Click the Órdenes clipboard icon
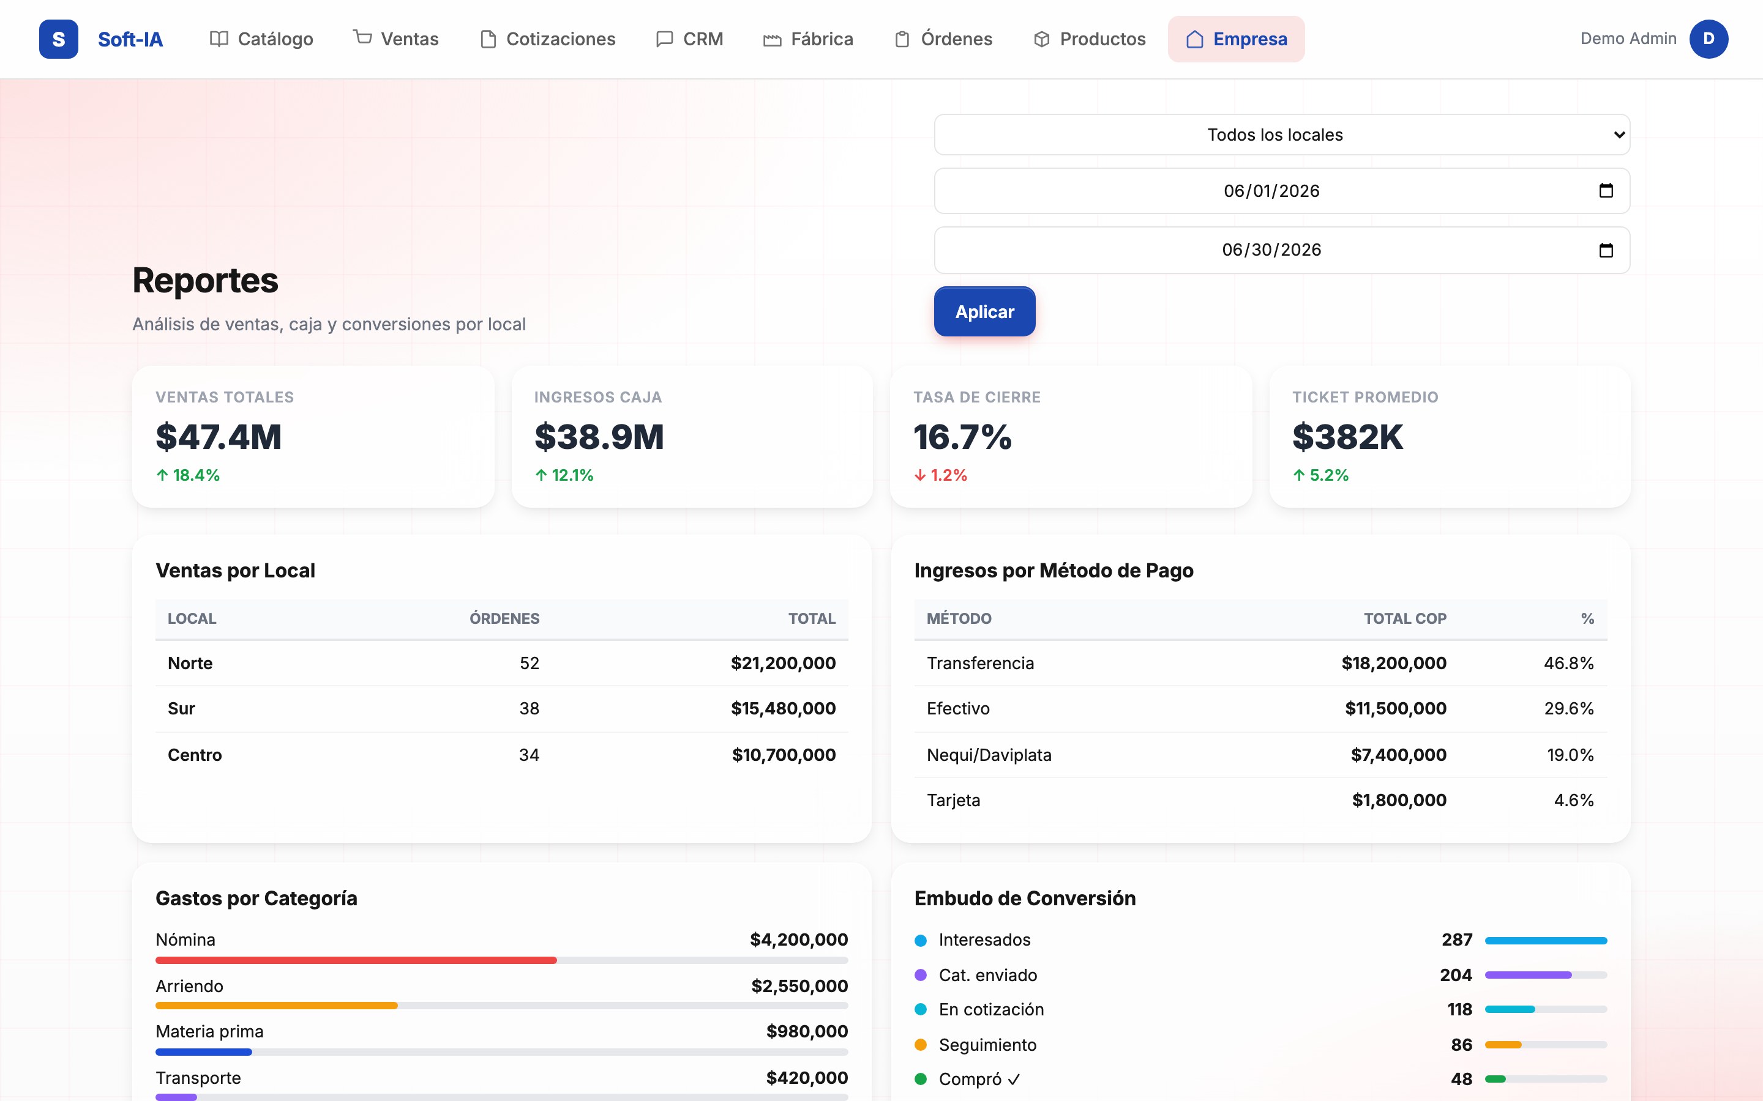 click(x=902, y=39)
